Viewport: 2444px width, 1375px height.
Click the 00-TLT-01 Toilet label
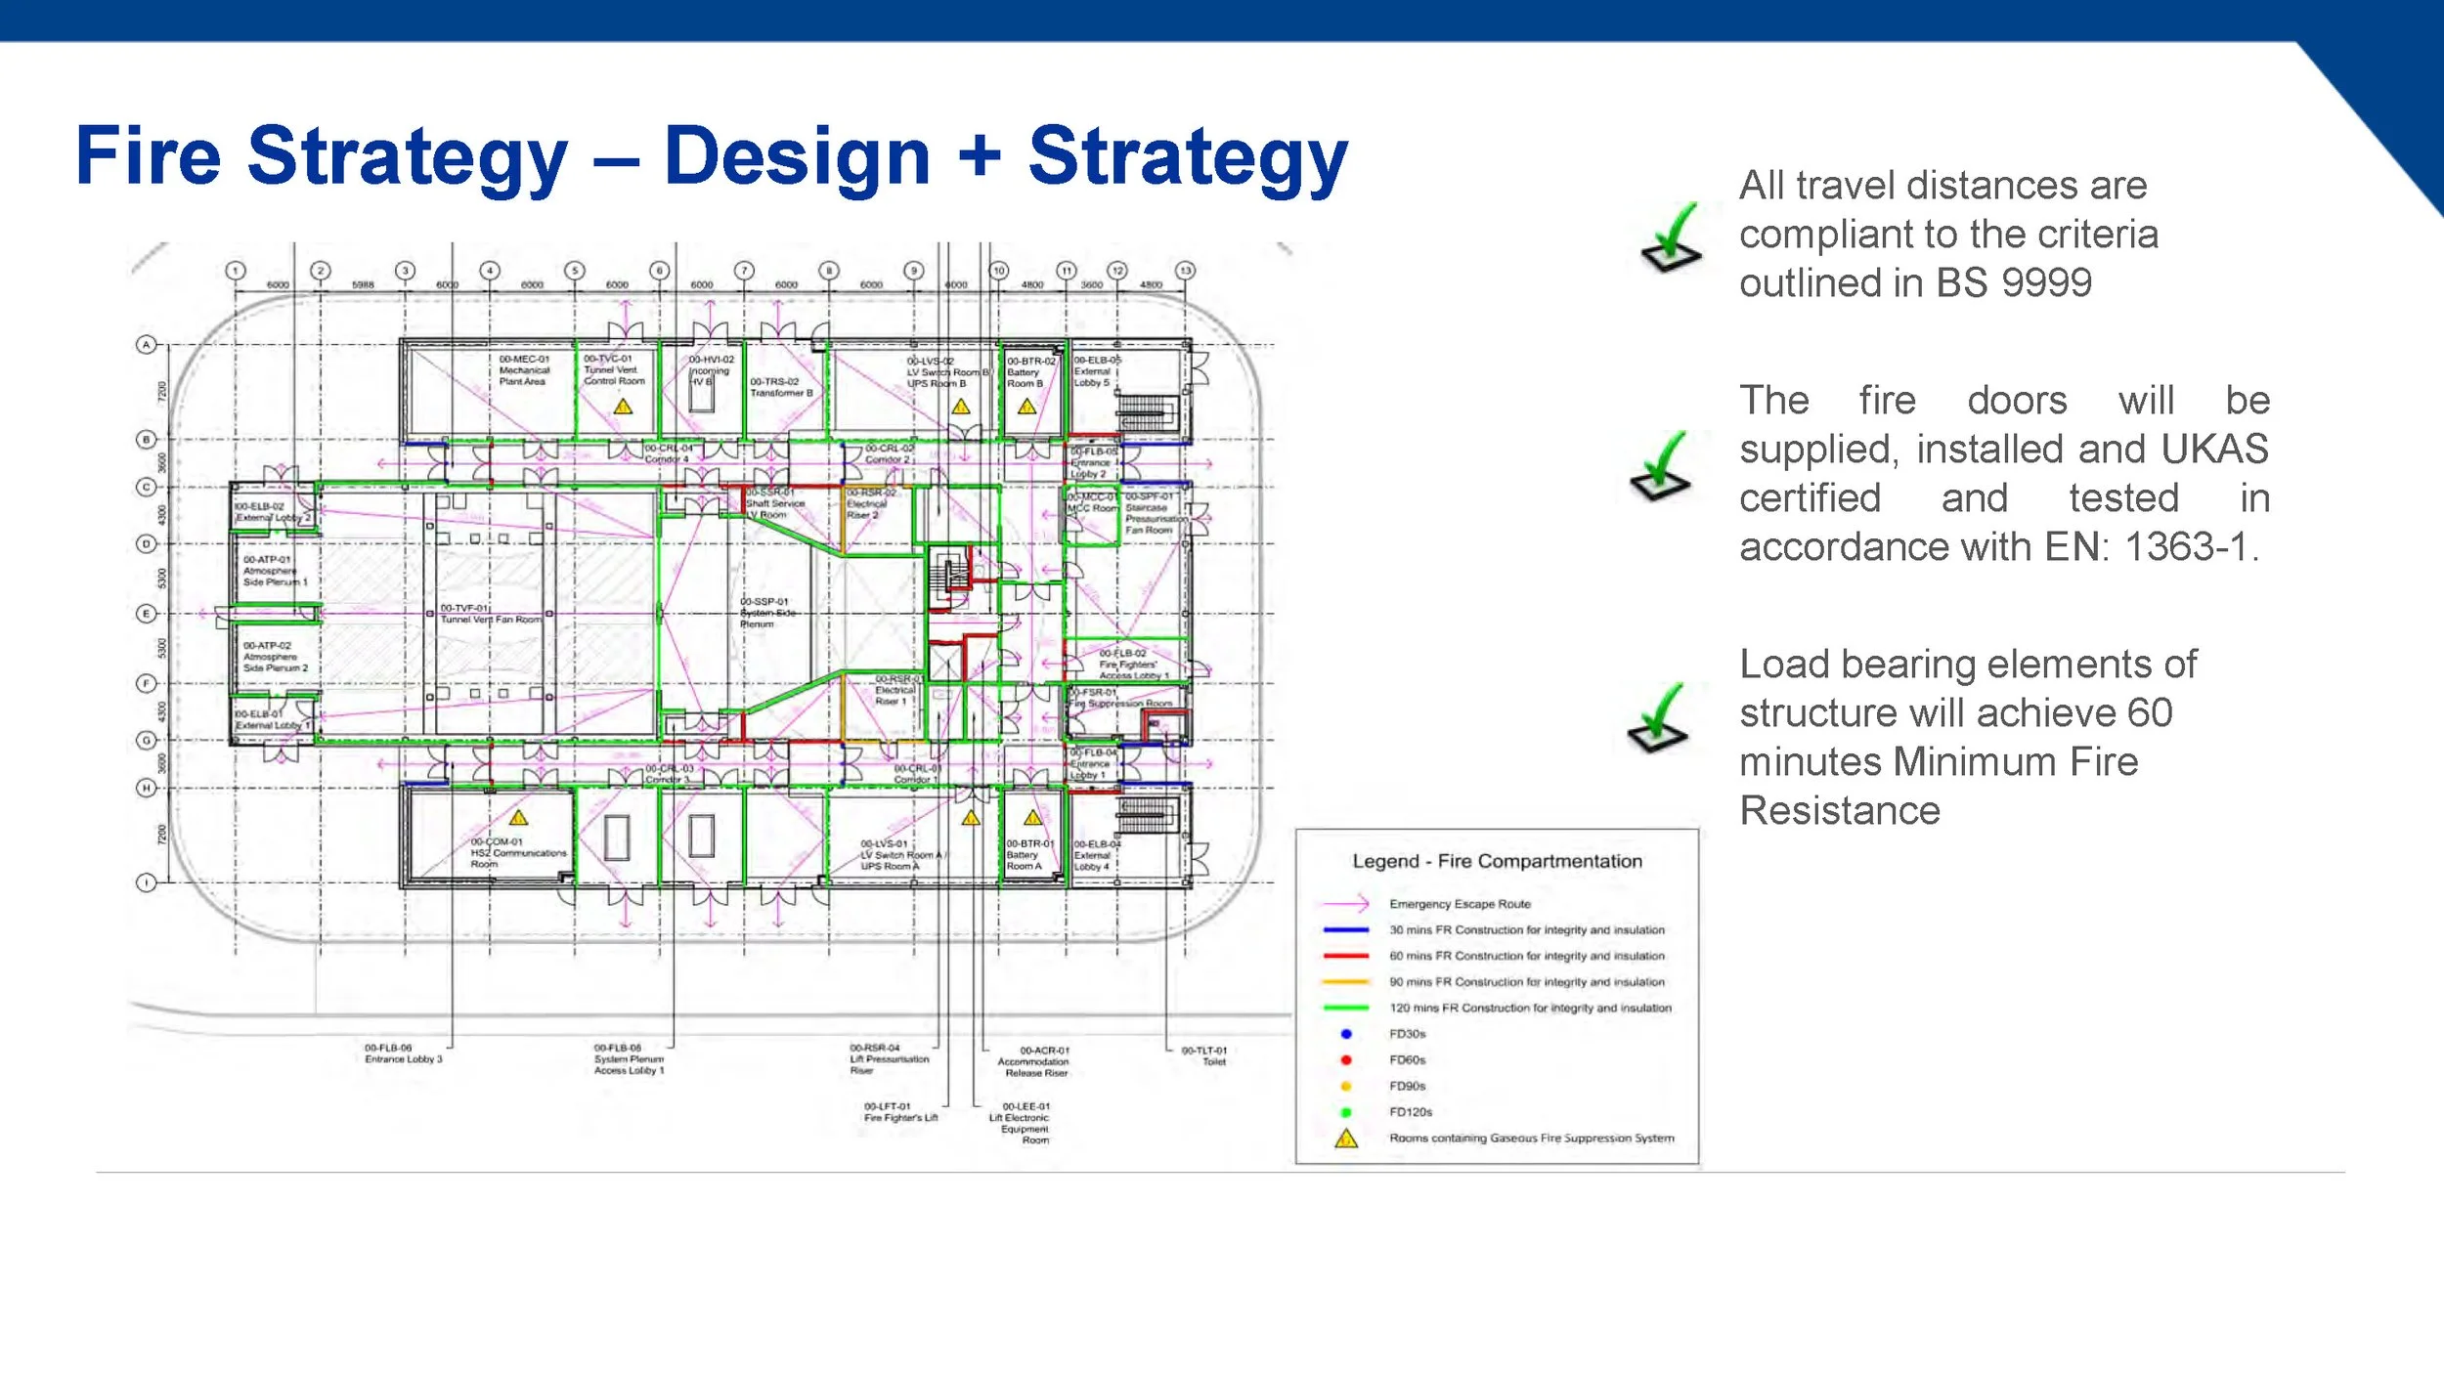[x=1204, y=1055]
